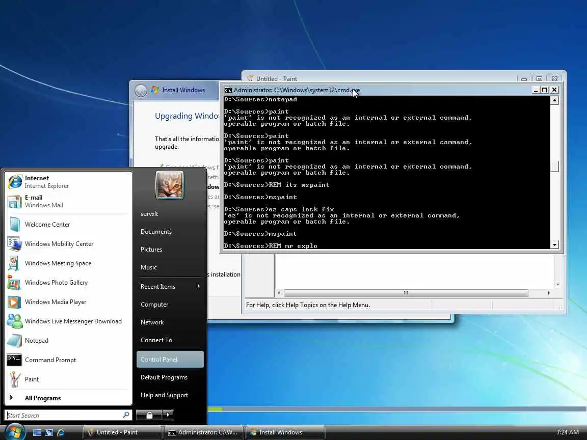Screen dimensions: 587x440
Task: Click cmd scrollbar down arrow
Action: (554, 244)
